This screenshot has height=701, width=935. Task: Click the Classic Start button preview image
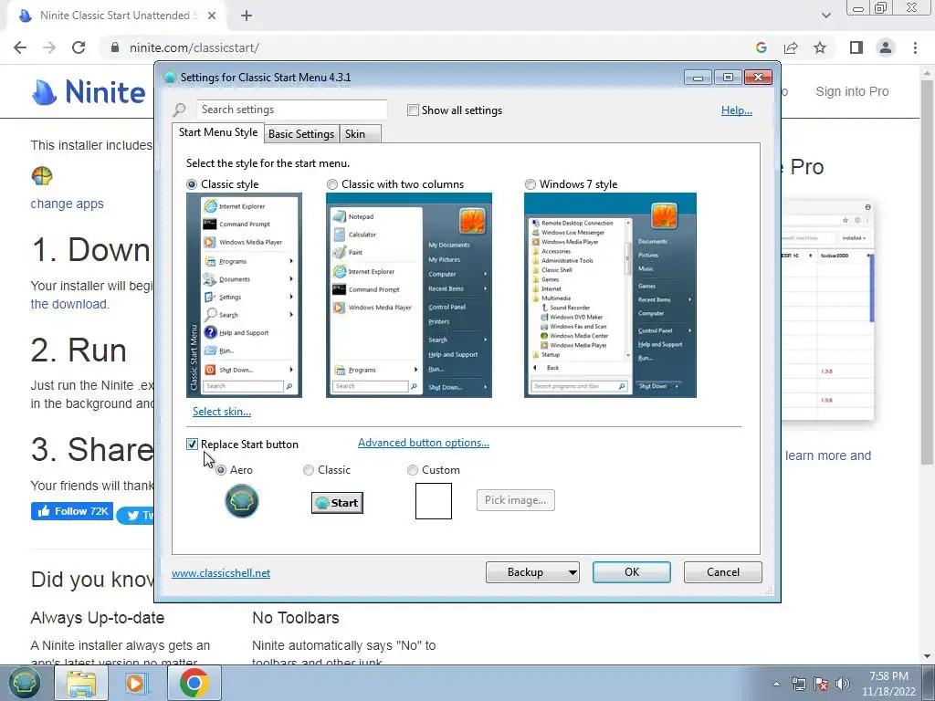338,503
